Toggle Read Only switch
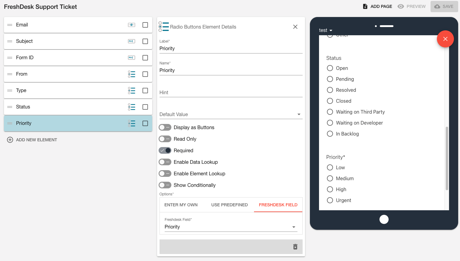The image size is (460, 261). pyautogui.click(x=165, y=139)
